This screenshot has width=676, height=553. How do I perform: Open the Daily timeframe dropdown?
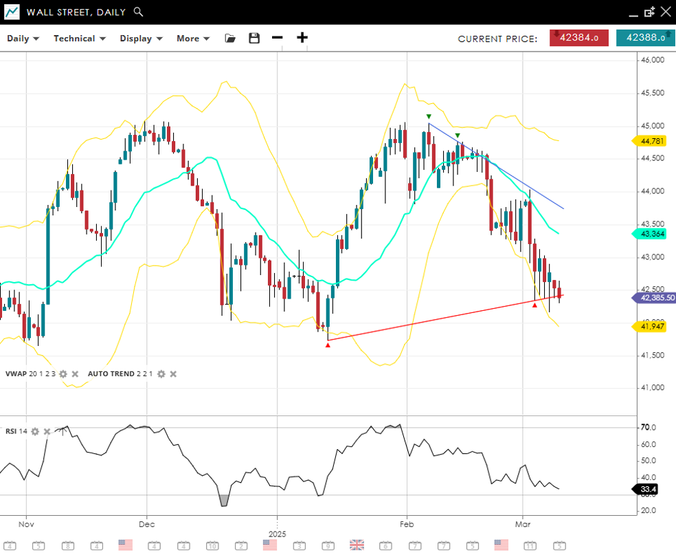tap(23, 39)
